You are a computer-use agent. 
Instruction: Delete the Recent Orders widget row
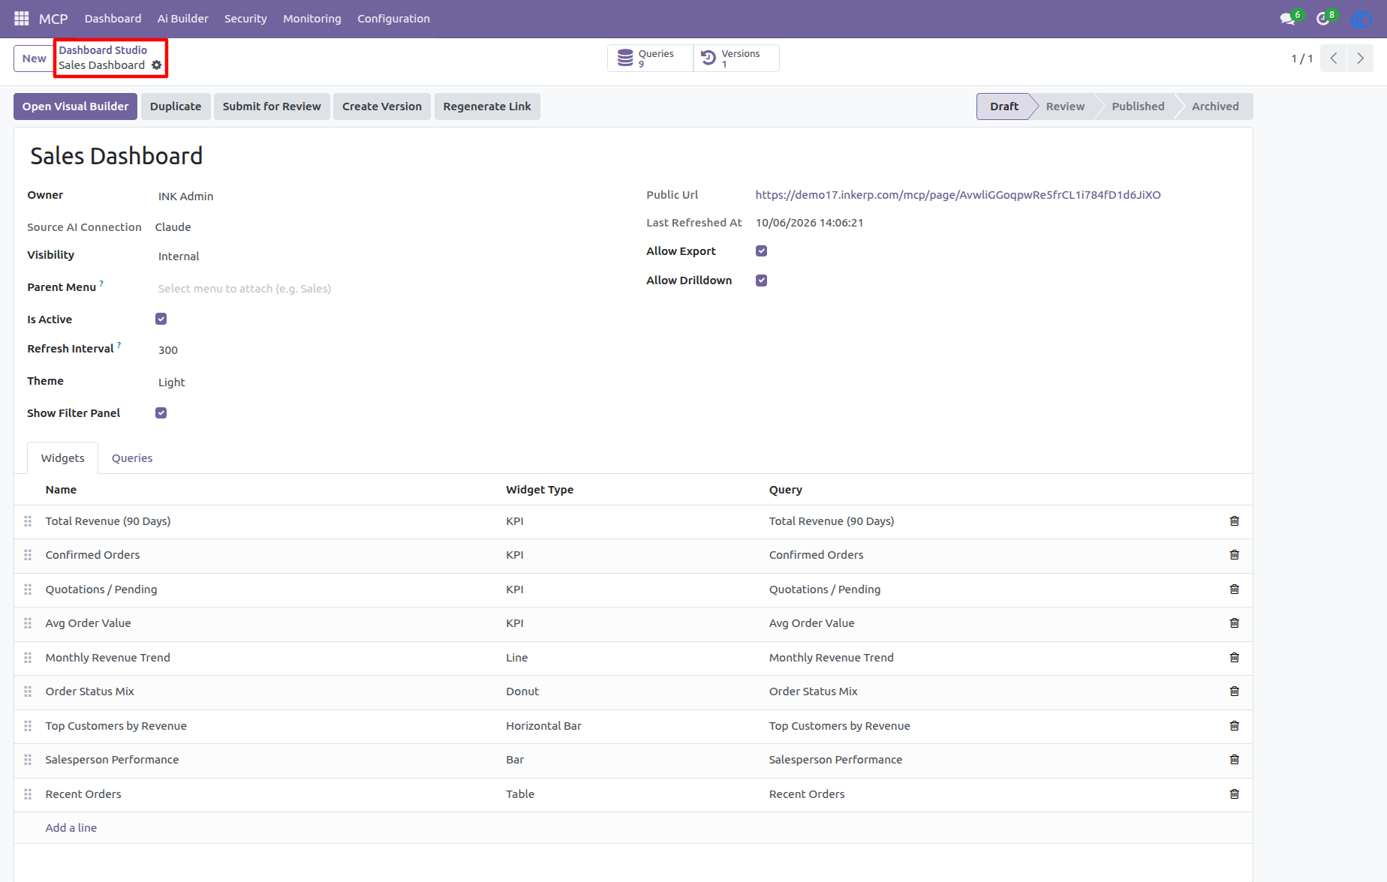pyautogui.click(x=1234, y=794)
